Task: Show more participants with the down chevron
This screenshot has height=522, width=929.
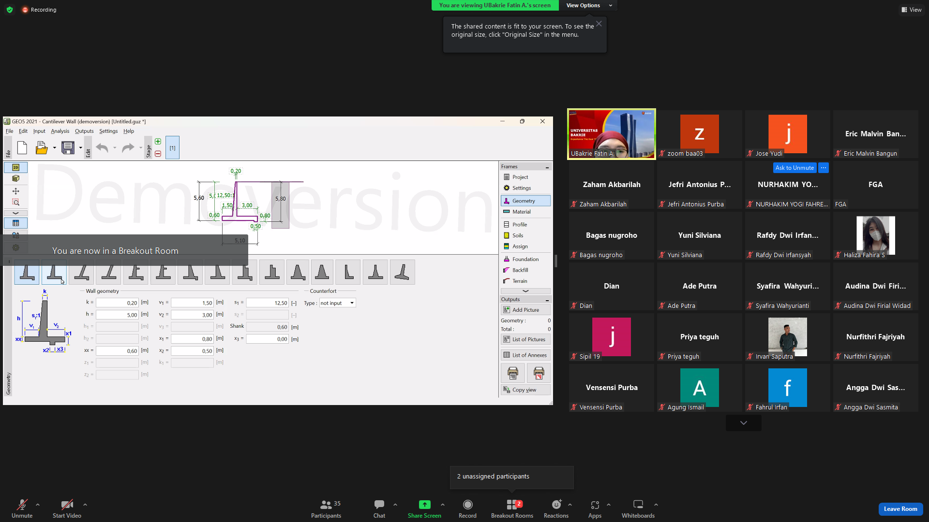Action: (x=744, y=423)
